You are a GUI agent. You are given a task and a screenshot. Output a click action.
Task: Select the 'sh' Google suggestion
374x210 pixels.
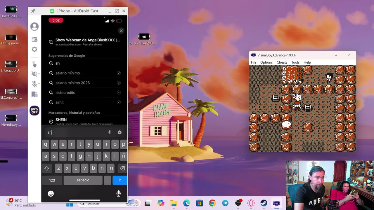[85, 63]
